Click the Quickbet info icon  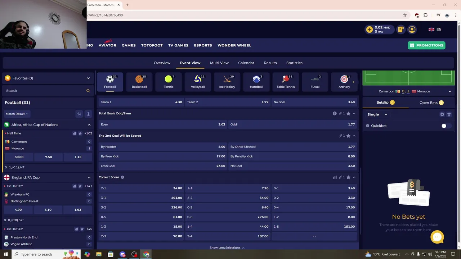pyautogui.click(x=368, y=126)
